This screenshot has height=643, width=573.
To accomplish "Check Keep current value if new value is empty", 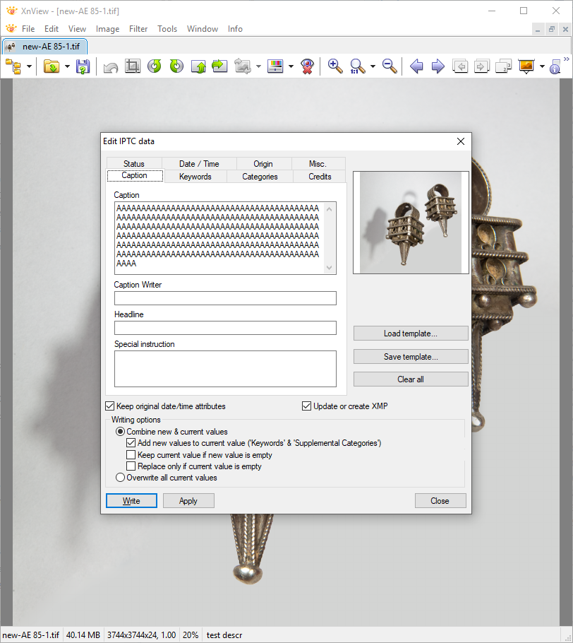I will [131, 455].
